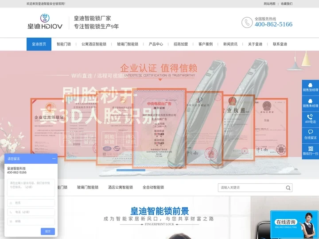Focus the 请输入关键词 search field
This screenshot has height=239, width=319.
click(x=252, y=188)
